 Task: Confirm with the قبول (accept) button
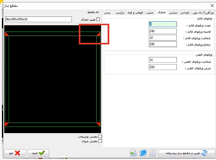click(38, 153)
